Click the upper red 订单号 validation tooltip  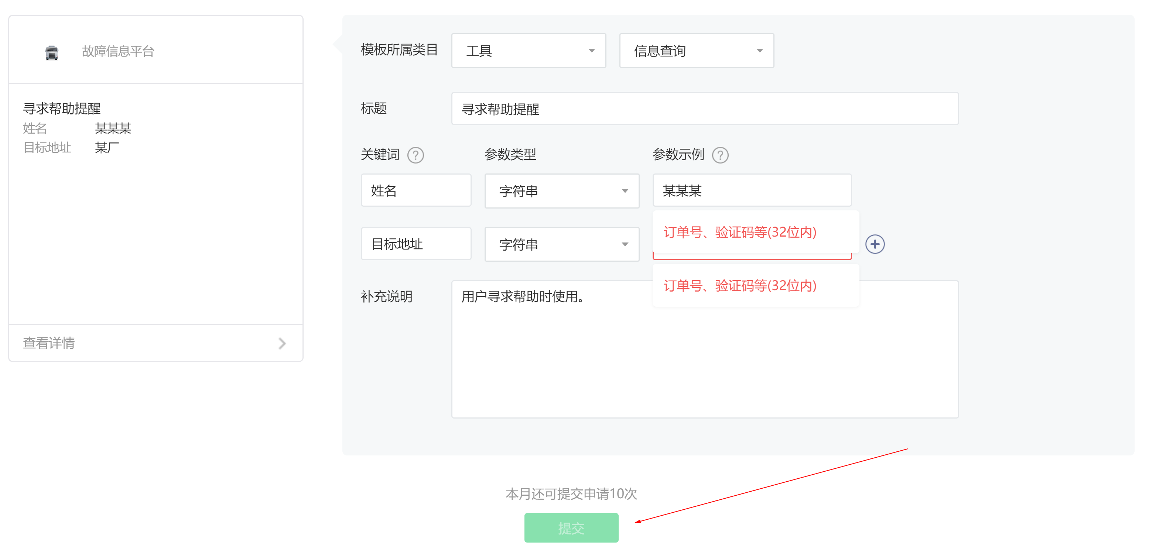(x=739, y=232)
